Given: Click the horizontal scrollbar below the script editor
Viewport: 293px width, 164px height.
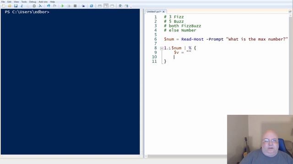Looking at the screenshot, I should click(187, 156).
